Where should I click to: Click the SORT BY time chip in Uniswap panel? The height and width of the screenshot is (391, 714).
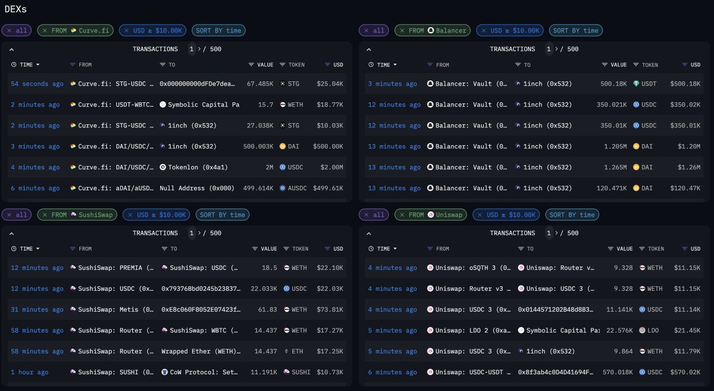[572, 215]
